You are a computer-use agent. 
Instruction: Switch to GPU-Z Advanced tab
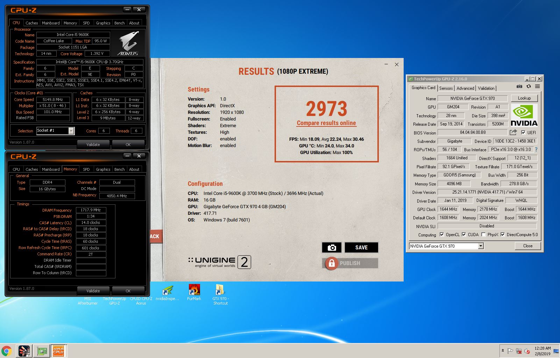[465, 88]
